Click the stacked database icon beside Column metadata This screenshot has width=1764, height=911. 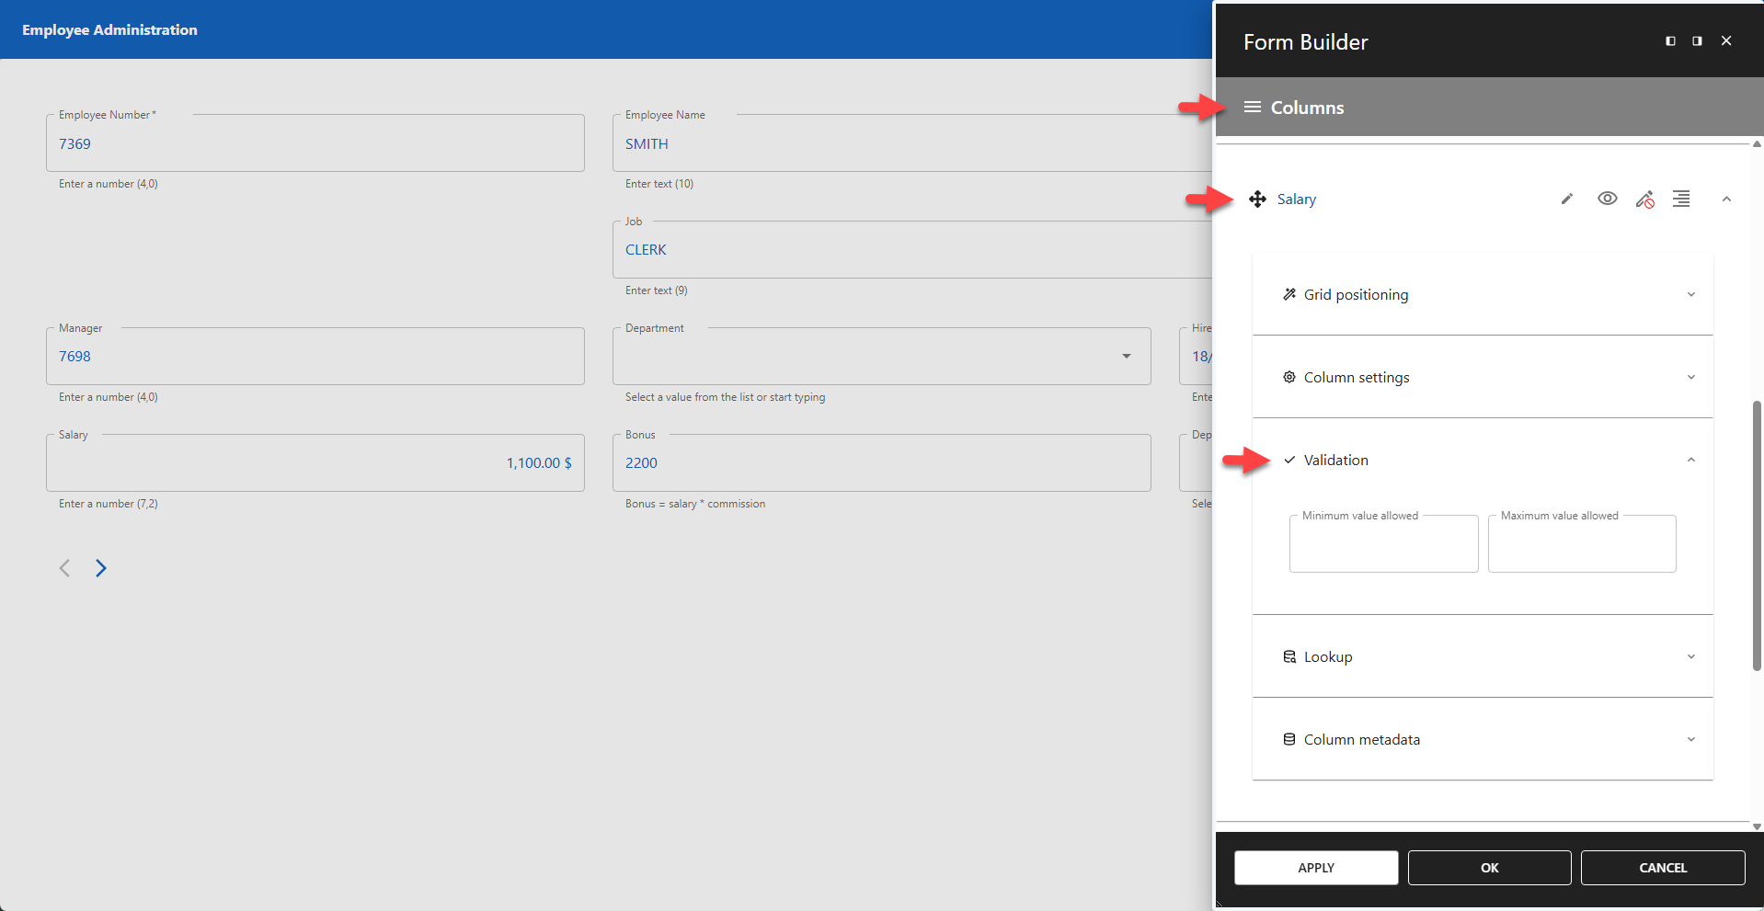coord(1289,738)
